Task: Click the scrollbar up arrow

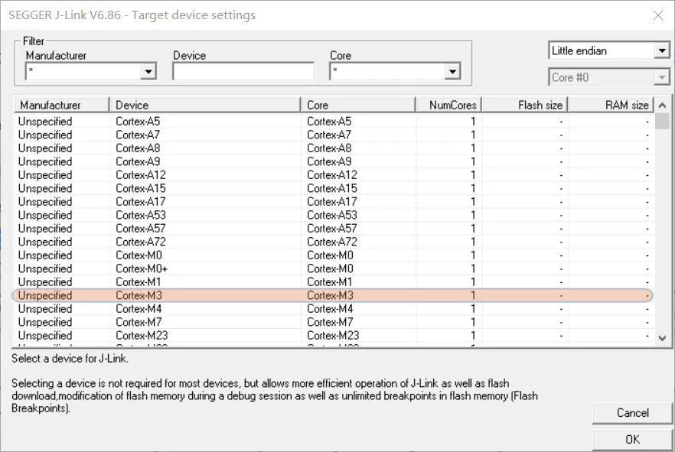Action: [662, 106]
